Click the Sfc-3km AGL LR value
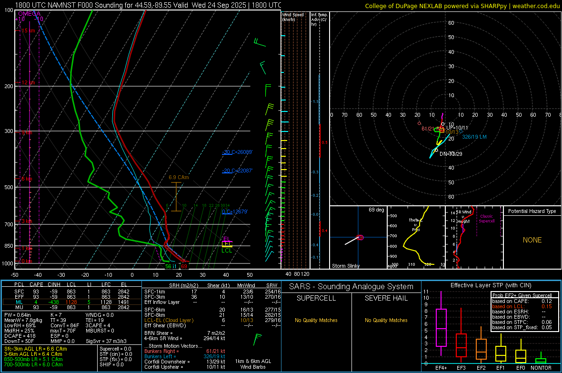This screenshot has height=373, width=562. click(x=36, y=349)
